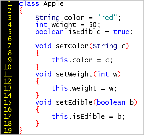Viewport: 144px width, 135px height.
Task: Click this.color assignment on line 9
Action: coord(82,60)
